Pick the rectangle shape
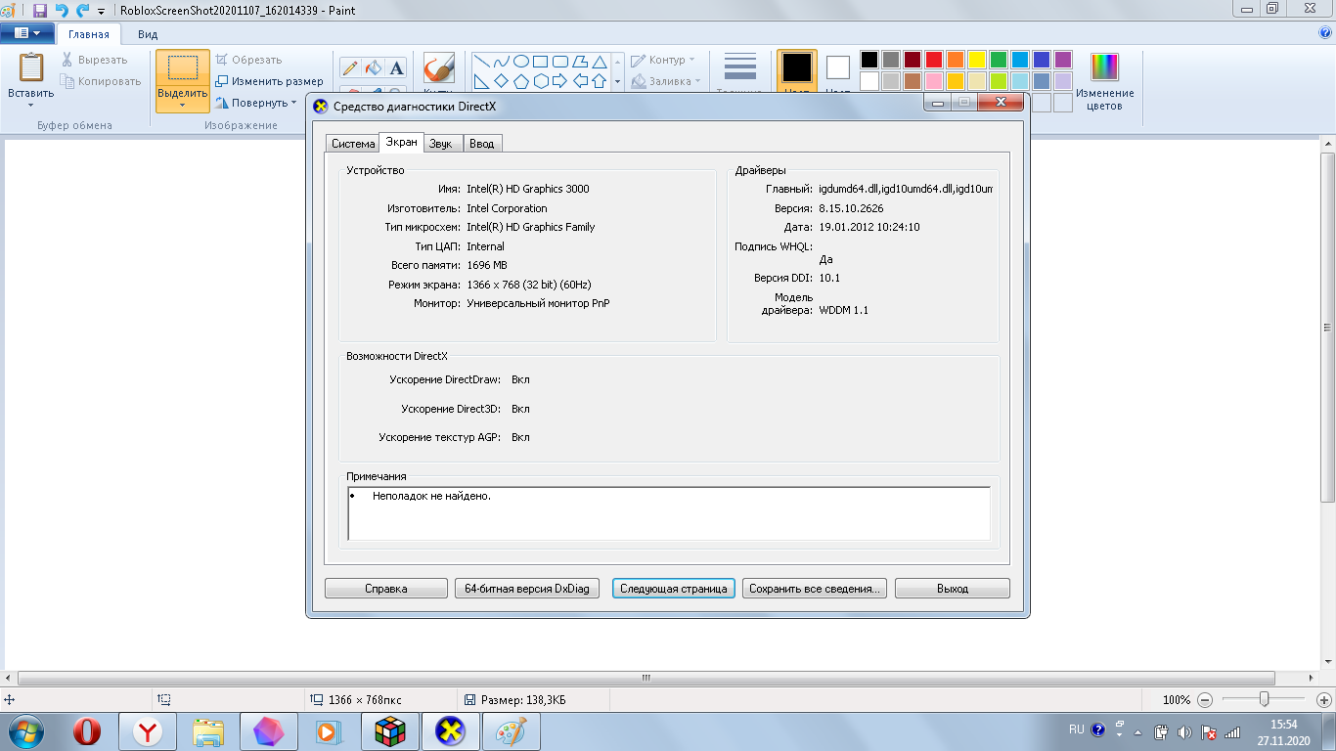Image resolution: width=1336 pixels, height=751 pixels. pyautogui.click(x=541, y=62)
